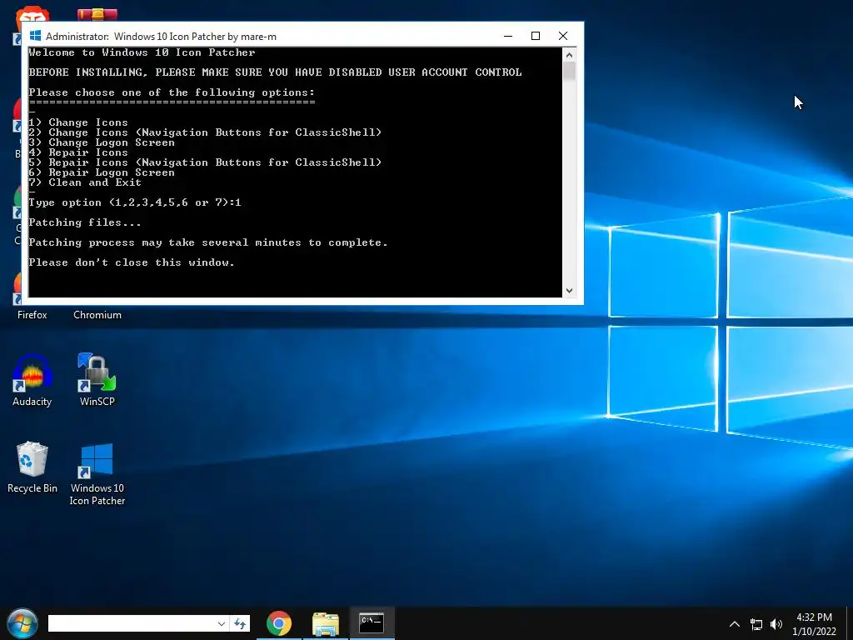Open the network tray icon
Screen dimensions: 853x640
756,624
